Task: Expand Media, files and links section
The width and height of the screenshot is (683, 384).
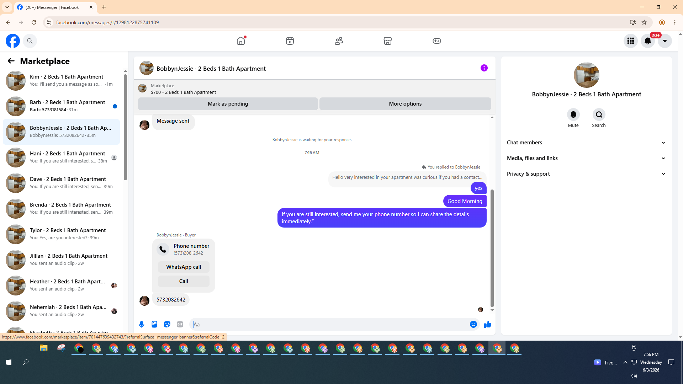Action: tap(586, 158)
